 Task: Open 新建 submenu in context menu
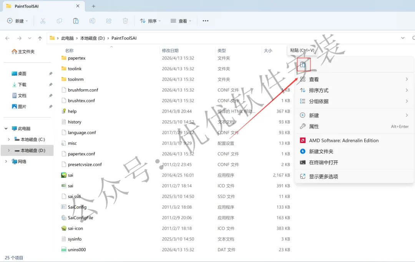click(x=354, y=115)
